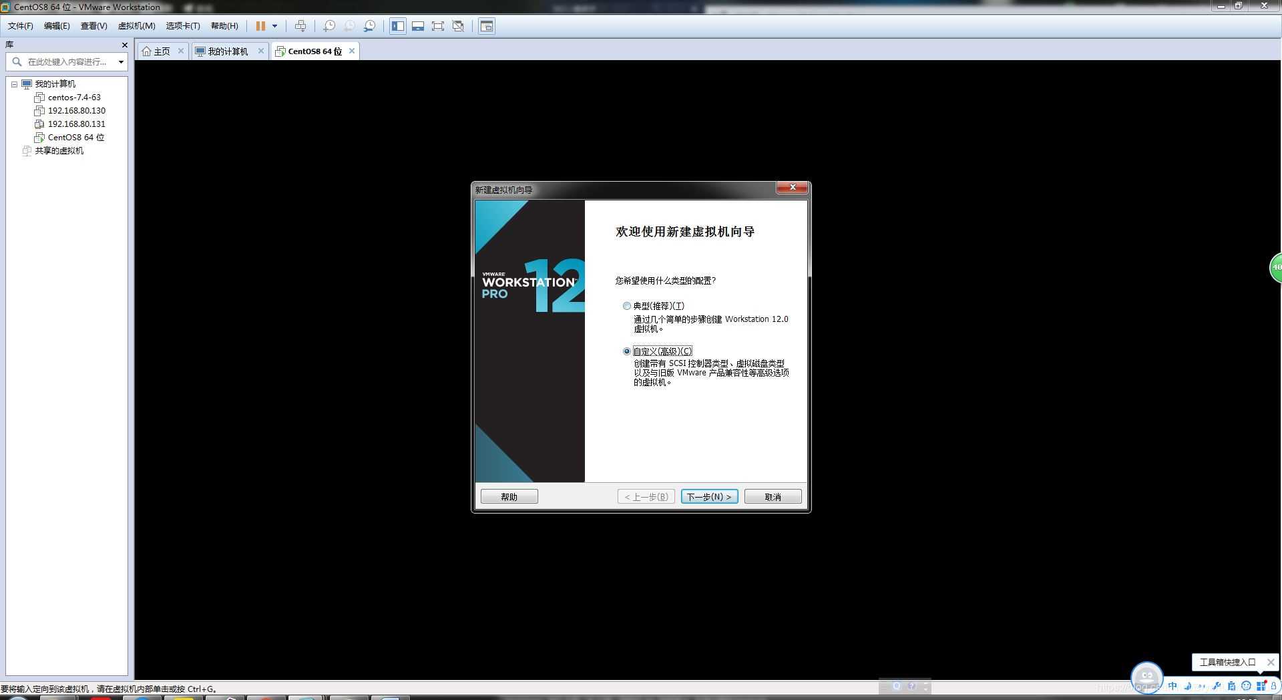Click 取消 to cancel the wizard
Image resolution: width=1282 pixels, height=700 pixels.
pyautogui.click(x=772, y=496)
